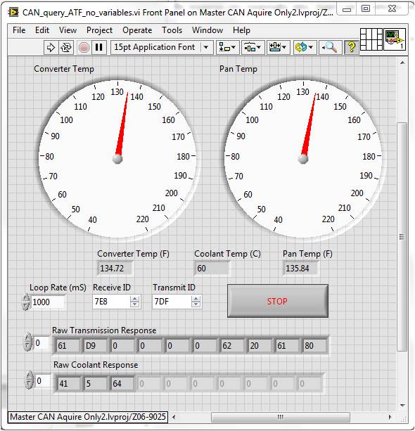Click the Transmit ID field 7DF
Viewport: 415px width, 431px height.
[172, 302]
